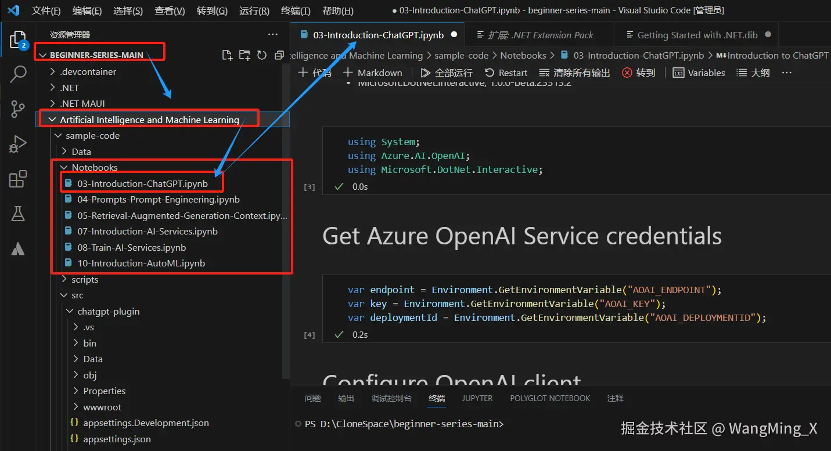Open the Source Control view
This screenshot has height=451, width=831.
pos(18,109)
